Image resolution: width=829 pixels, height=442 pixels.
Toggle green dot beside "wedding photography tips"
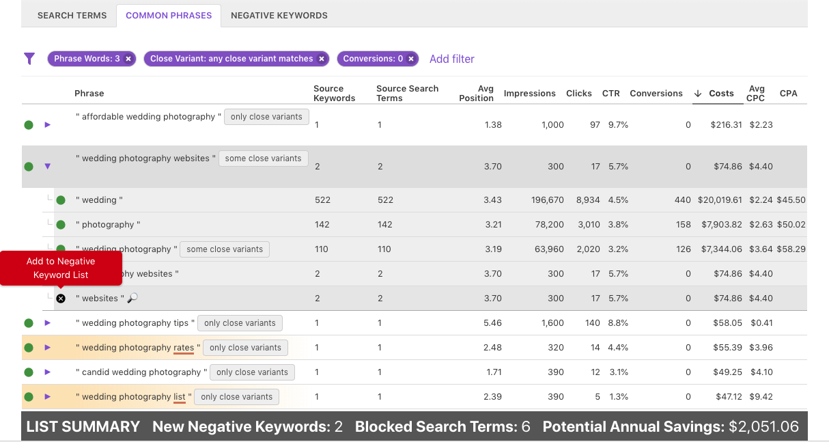tap(28, 322)
